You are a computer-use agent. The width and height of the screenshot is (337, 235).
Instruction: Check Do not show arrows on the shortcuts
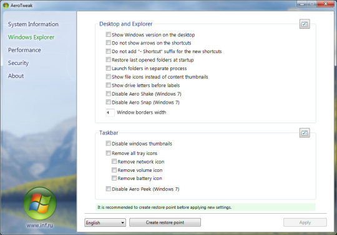pyautogui.click(x=109, y=42)
